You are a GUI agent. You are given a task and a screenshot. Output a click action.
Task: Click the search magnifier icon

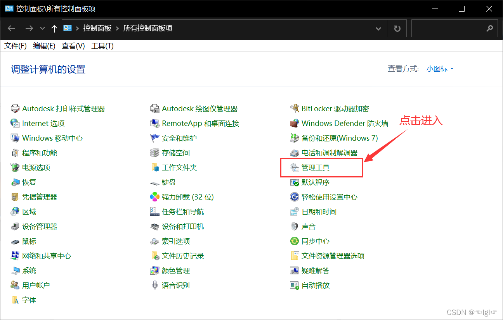489,29
